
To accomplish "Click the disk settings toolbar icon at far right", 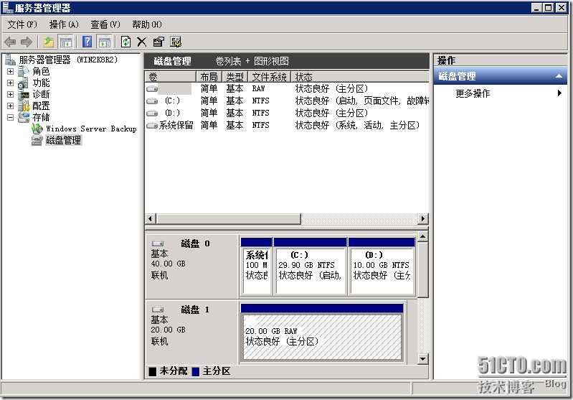I will [x=176, y=42].
